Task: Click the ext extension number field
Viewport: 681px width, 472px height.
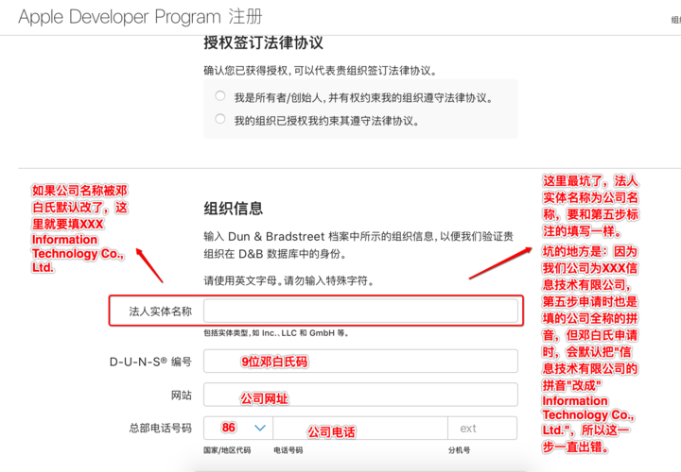Action: point(482,429)
